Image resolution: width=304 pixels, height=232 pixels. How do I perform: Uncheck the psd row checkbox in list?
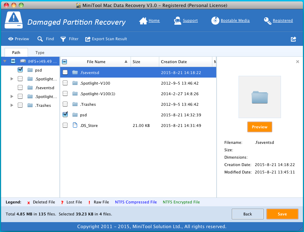click(65, 114)
